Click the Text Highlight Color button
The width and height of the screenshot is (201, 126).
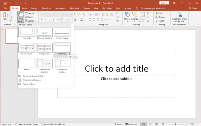coord(75,19)
